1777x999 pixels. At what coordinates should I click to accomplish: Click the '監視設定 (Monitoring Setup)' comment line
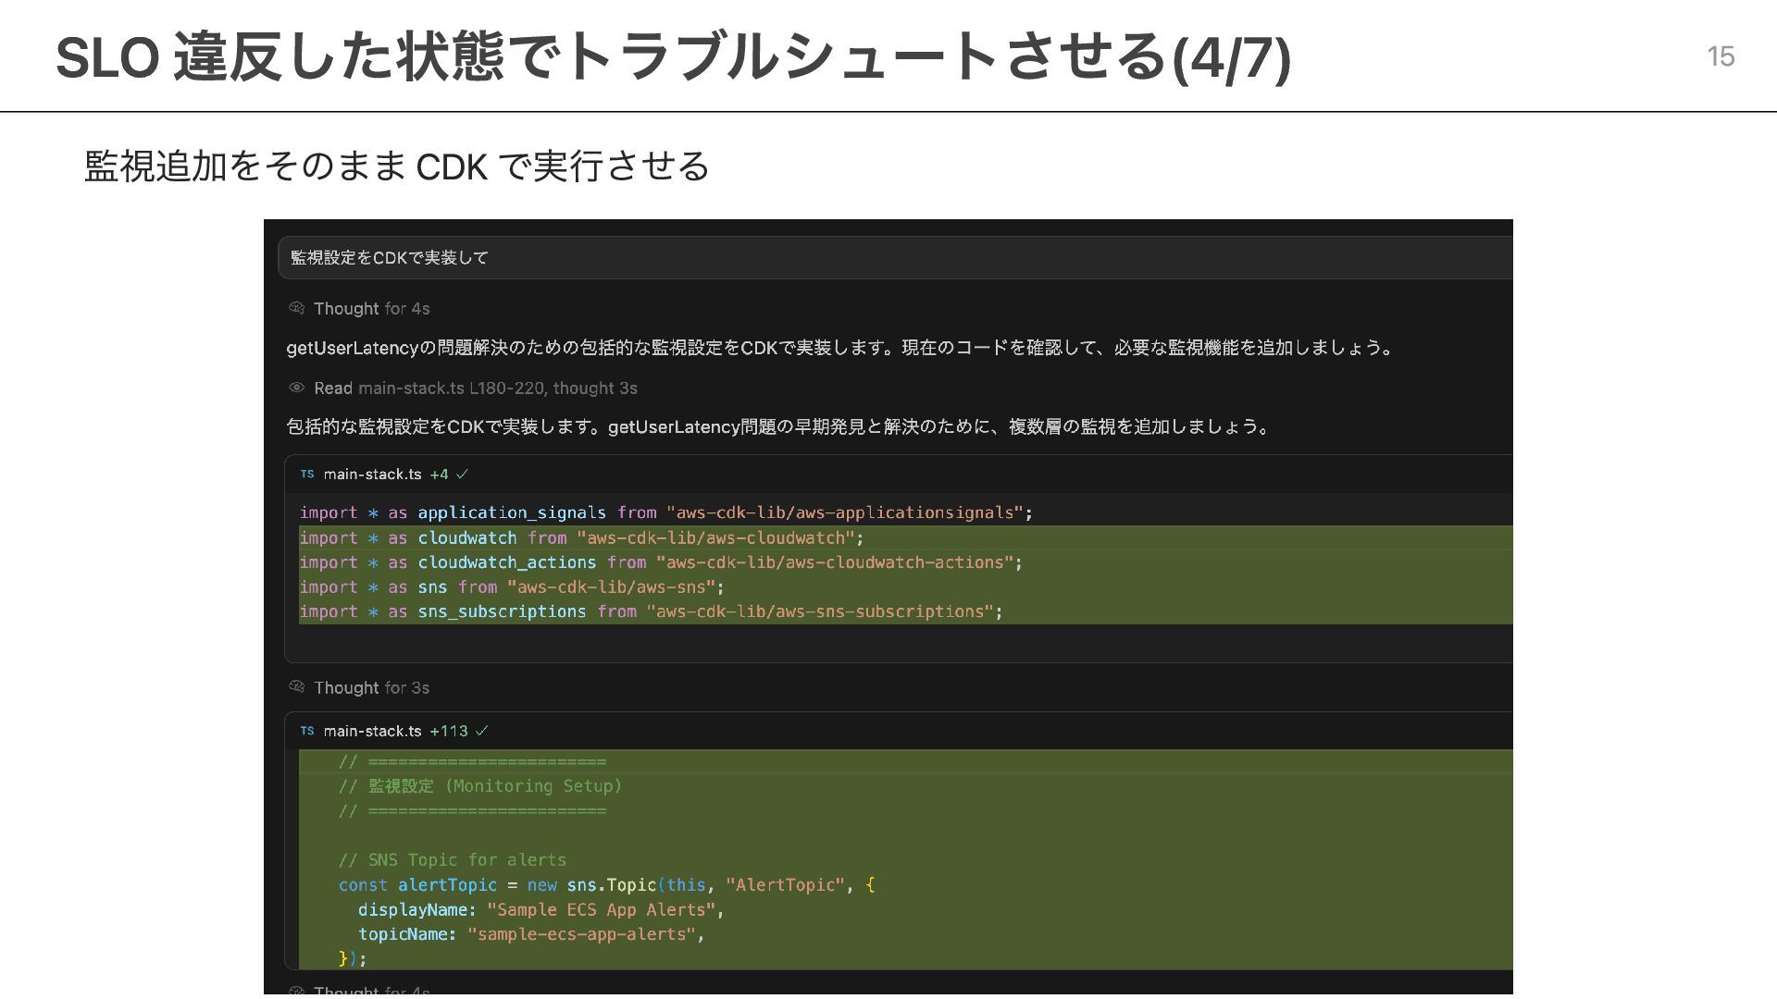pyautogui.click(x=480, y=786)
